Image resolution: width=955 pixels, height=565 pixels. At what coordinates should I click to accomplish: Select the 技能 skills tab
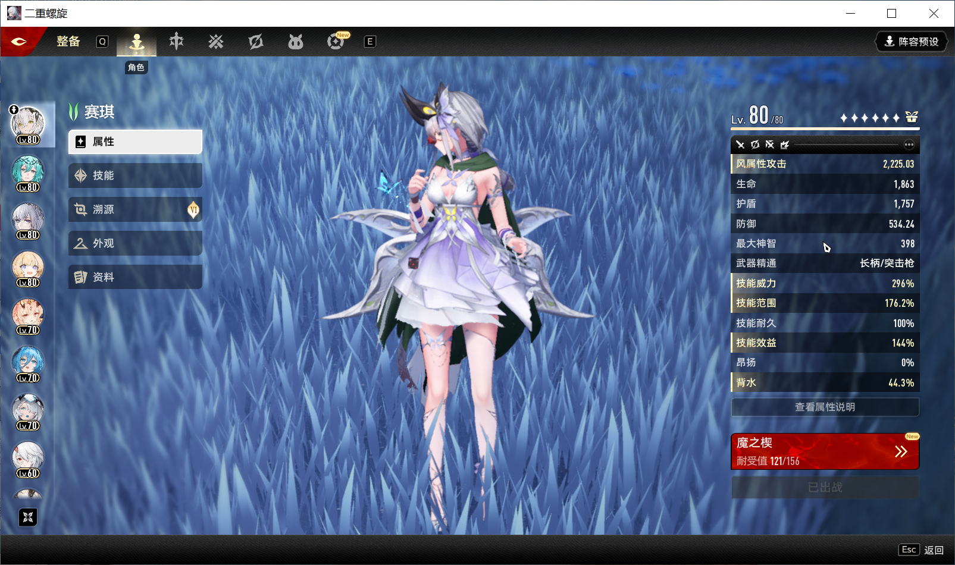pos(135,175)
